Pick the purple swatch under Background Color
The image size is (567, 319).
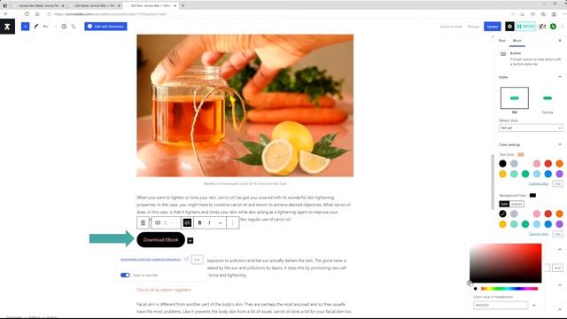[x=559, y=224]
